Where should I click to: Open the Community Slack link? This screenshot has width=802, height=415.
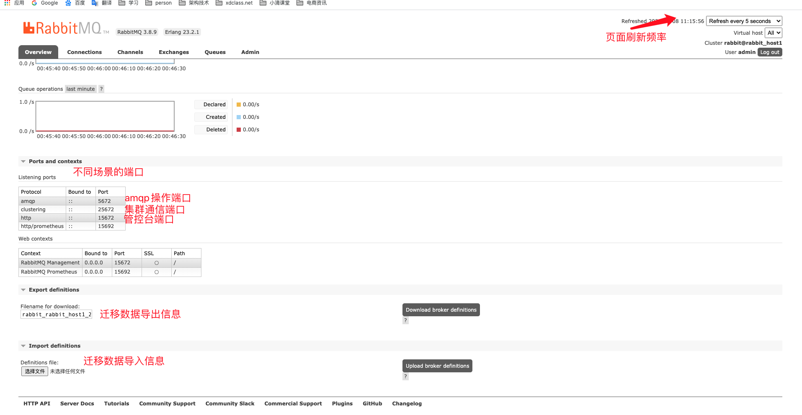230,404
